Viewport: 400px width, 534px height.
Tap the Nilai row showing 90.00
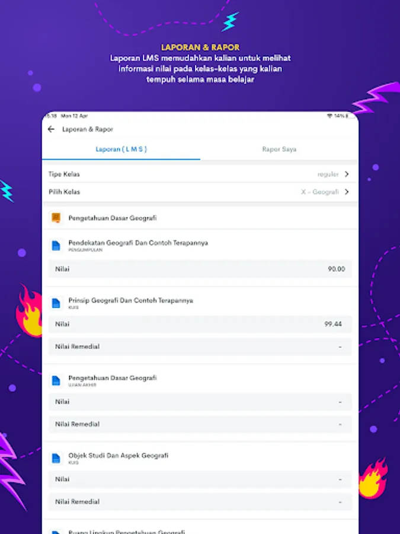(200, 269)
